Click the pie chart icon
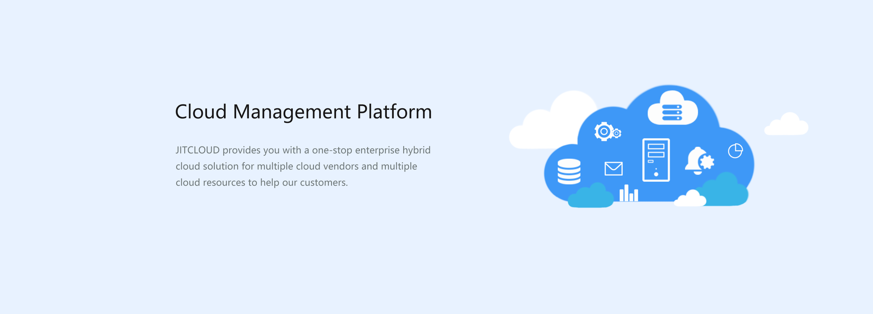873x314 pixels. coord(735,151)
